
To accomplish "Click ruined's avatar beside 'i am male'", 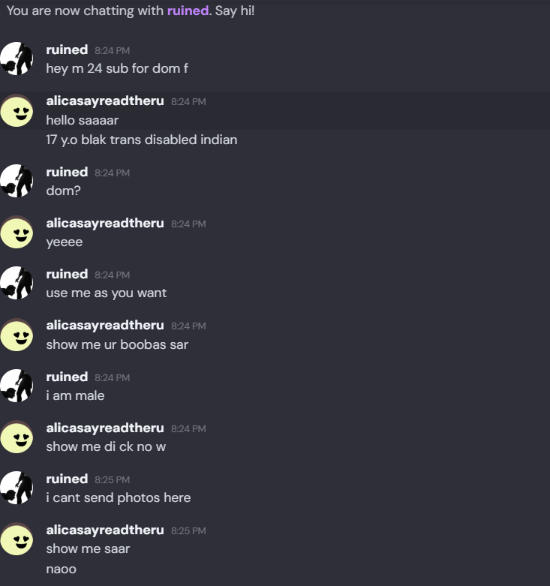I will pos(17,386).
